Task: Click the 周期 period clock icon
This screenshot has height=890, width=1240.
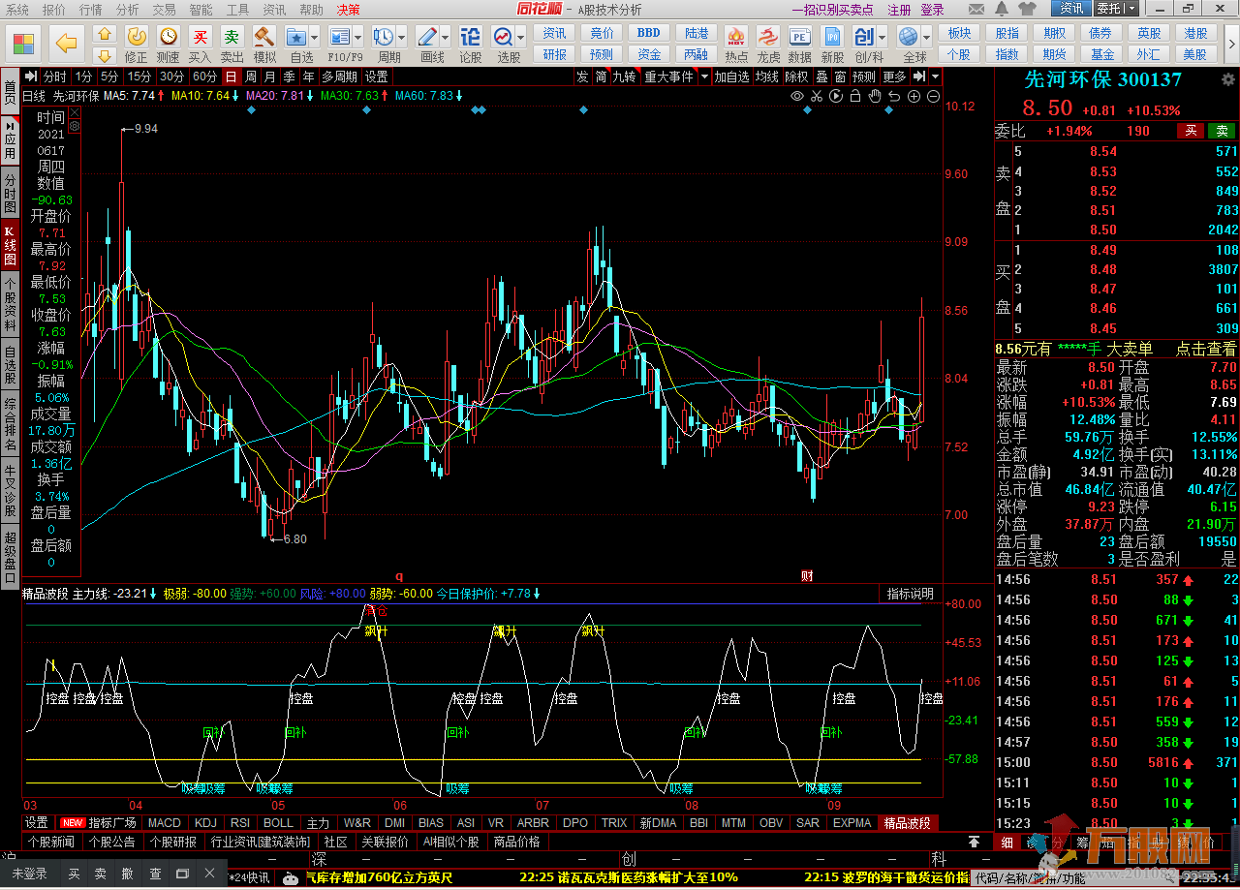Action: click(383, 37)
